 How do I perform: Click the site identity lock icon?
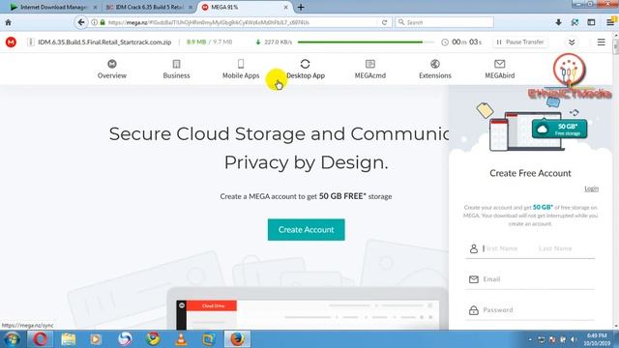(103, 22)
